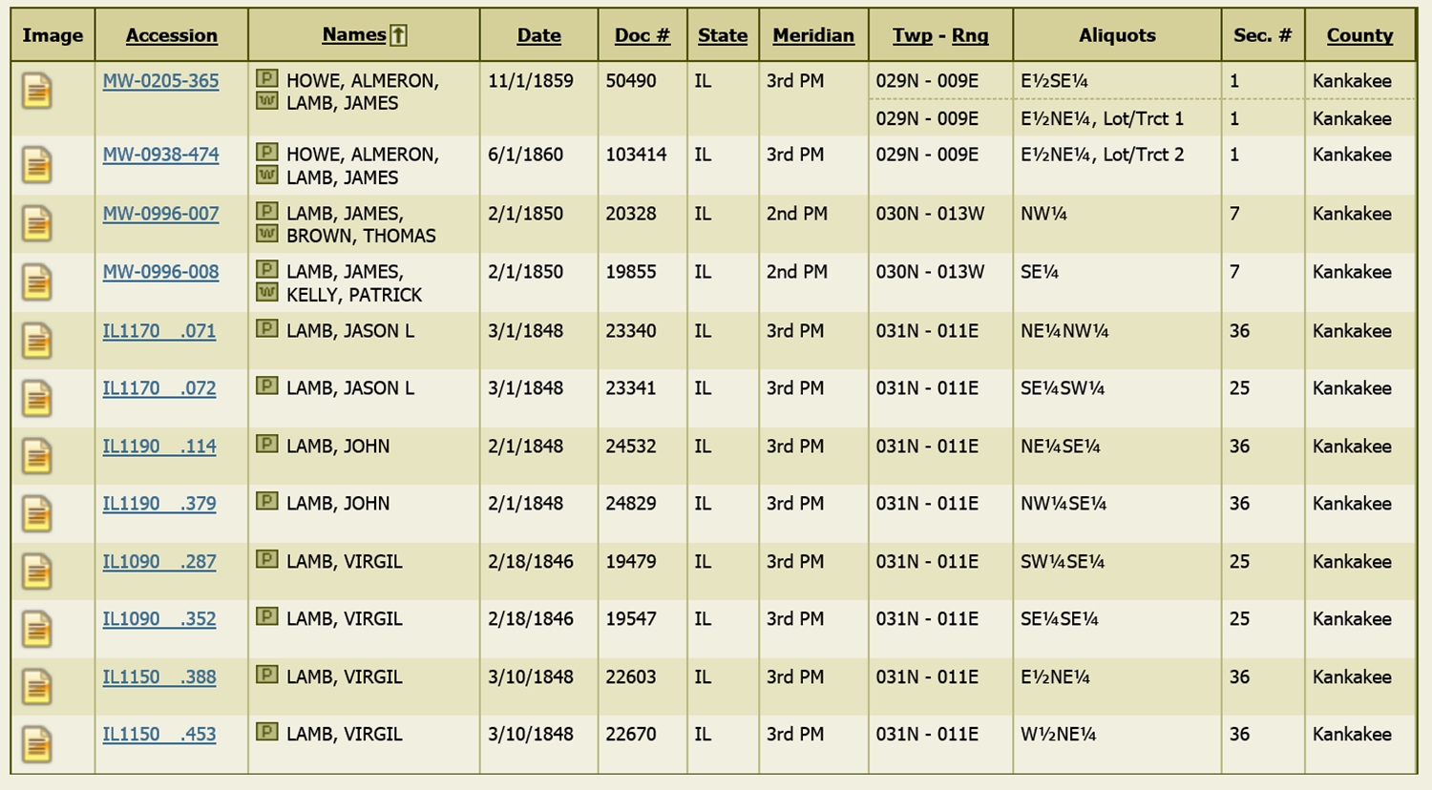Open image icon for LAMB, JOHN 24532
Viewport: 1432px width, 790px height.
click(37, 456)
